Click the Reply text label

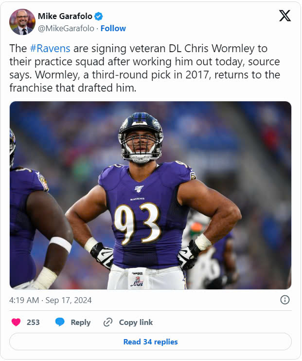pos(80,323)
